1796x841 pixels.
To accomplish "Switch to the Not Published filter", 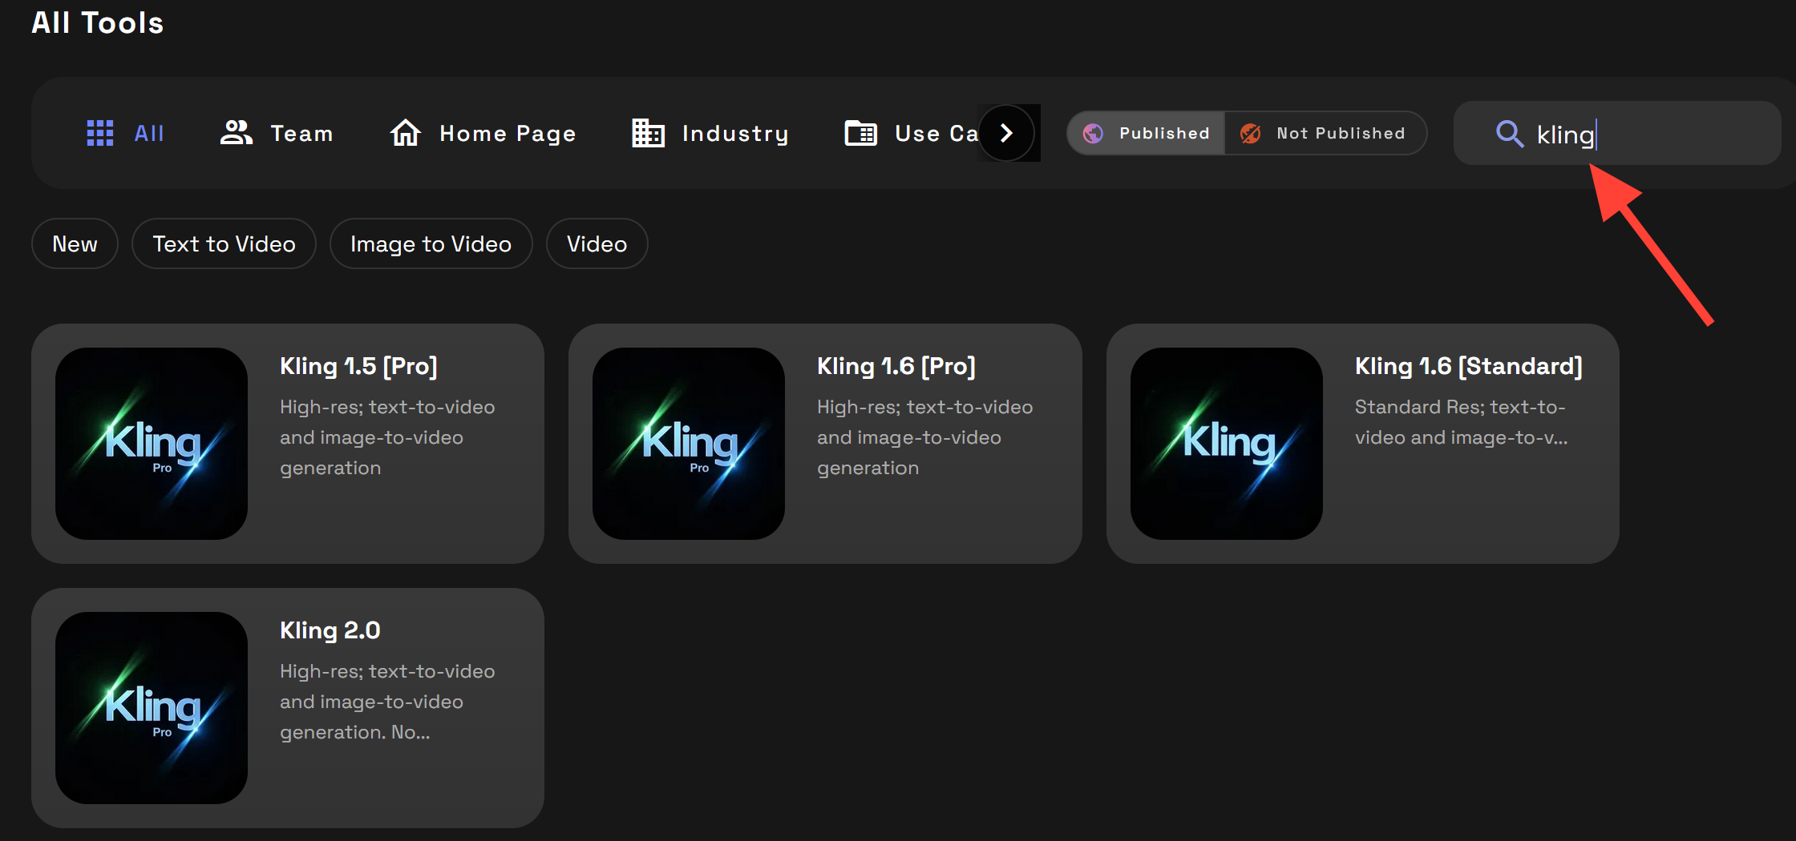I will click(1325, 133).
